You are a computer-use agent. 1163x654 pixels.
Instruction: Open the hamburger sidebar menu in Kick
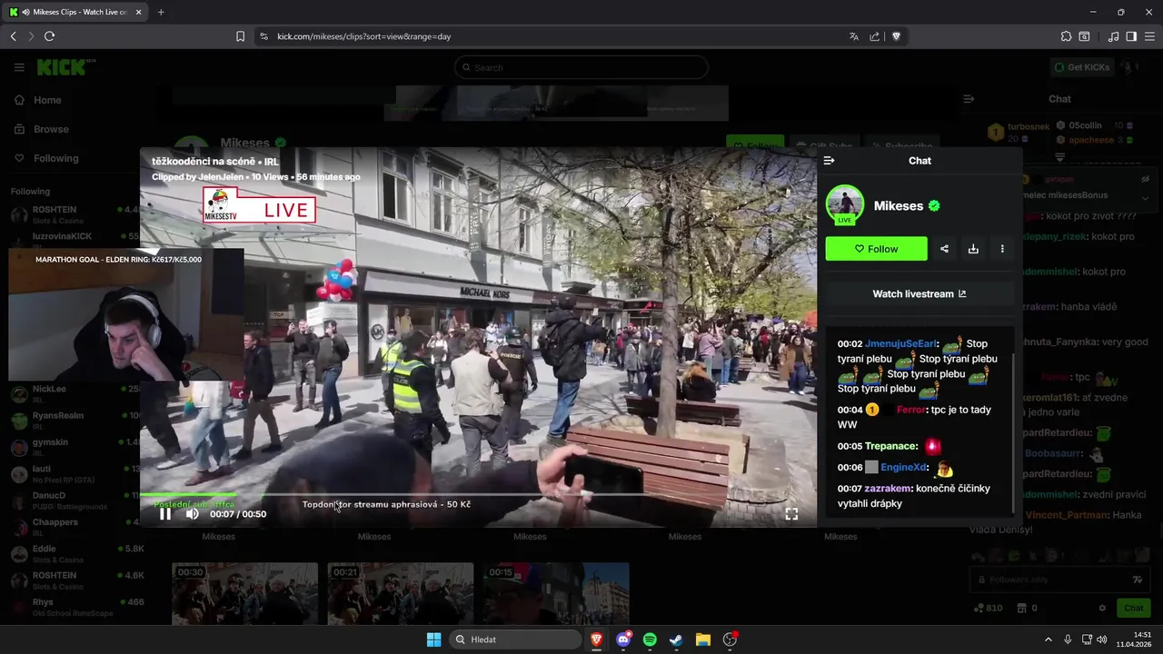pyautogui.click(x=19, y=67)
